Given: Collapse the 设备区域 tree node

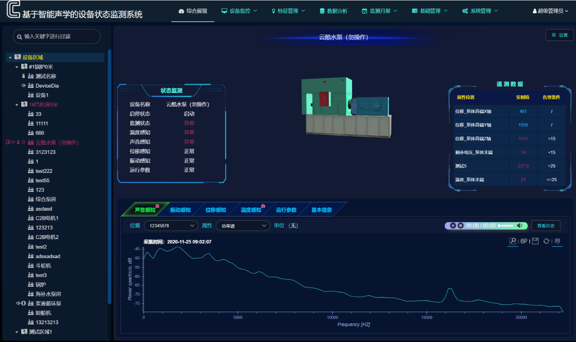Looking at the screenshot, I should coord(9,57).
